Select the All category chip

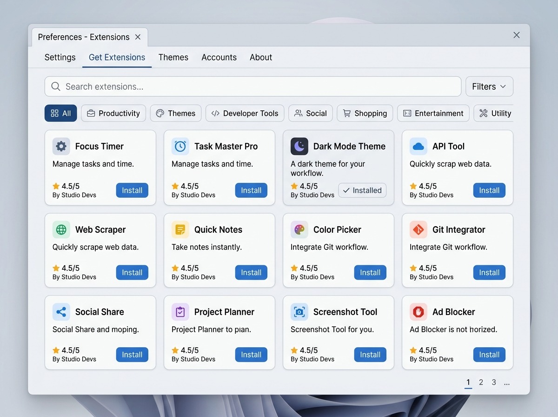(61, 113)
